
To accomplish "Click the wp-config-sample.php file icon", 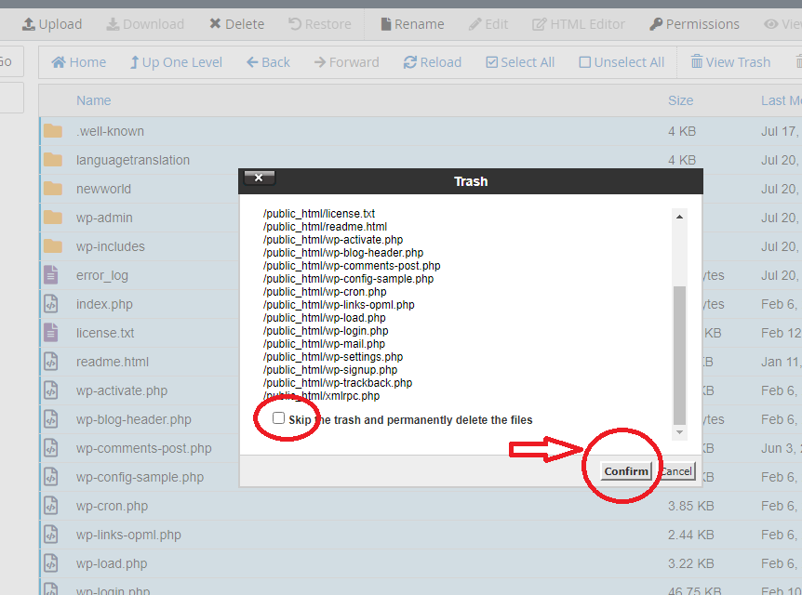I will pyautogui.click(x=51, y=477).
